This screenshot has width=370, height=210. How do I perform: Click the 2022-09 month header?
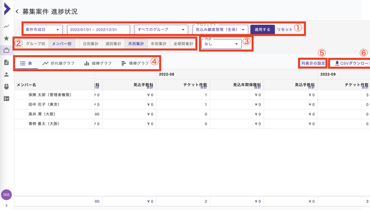tap(328, 74)
